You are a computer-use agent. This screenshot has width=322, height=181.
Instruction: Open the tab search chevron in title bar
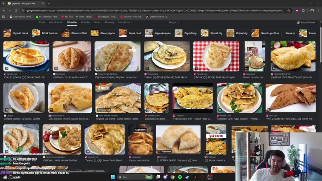tap(3, 3)
